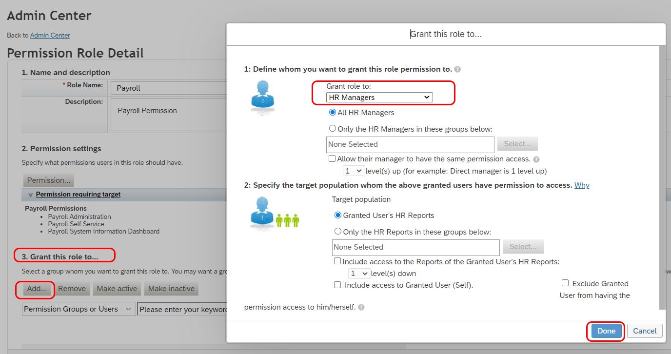The height and width of the screenshot is (354, 671).
Task: Click the Make inactive button
Action: pyautogui.click(x=171, y=289)
